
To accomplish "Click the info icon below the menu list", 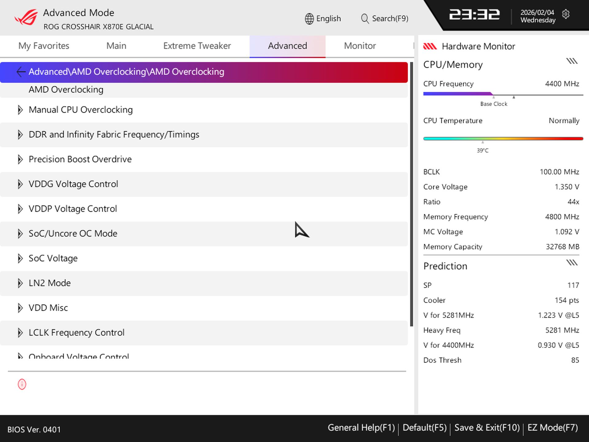I will coord(21,384).
